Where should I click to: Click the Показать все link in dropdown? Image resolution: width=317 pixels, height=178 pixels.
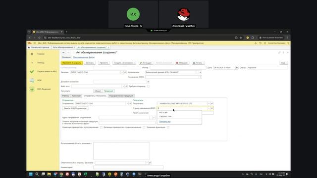point(165,122)
